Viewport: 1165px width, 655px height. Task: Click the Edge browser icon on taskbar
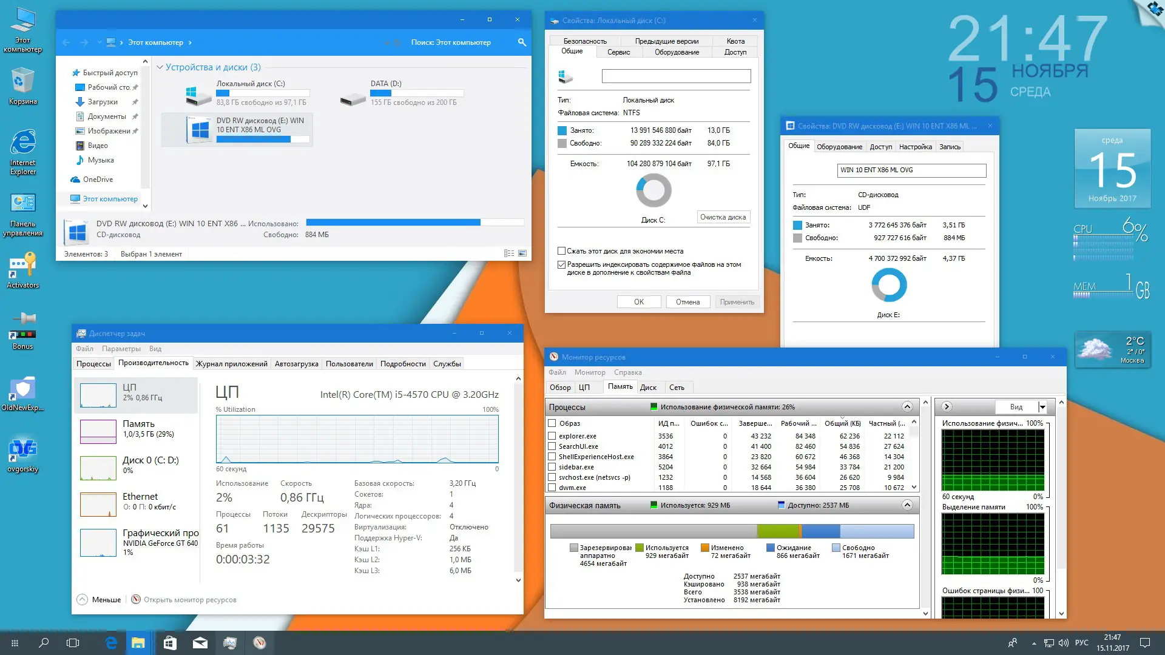click(111, 643)
